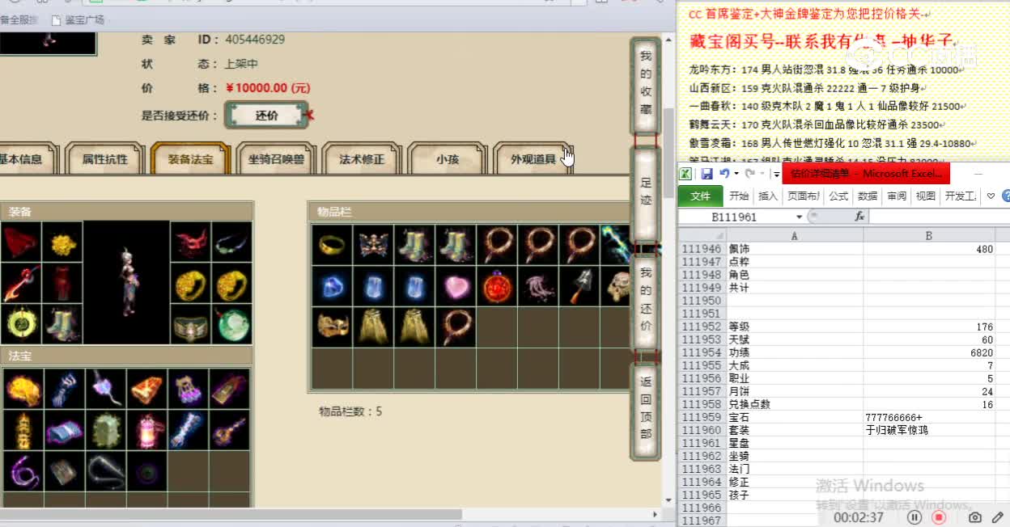Screen dimensions: 1010x527
Task: Open Excel undo history dropdown arrow
Action: tap(736, 174)
